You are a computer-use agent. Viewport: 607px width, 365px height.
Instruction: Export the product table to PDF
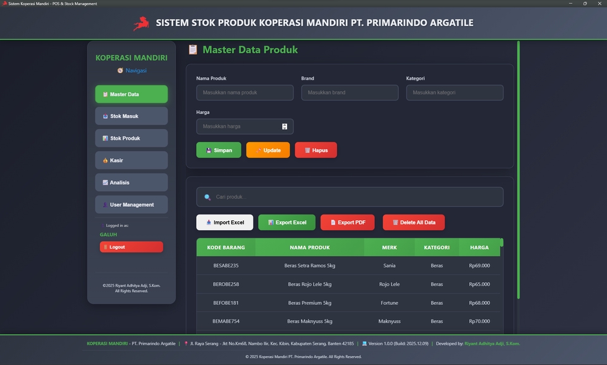(347, 223)
